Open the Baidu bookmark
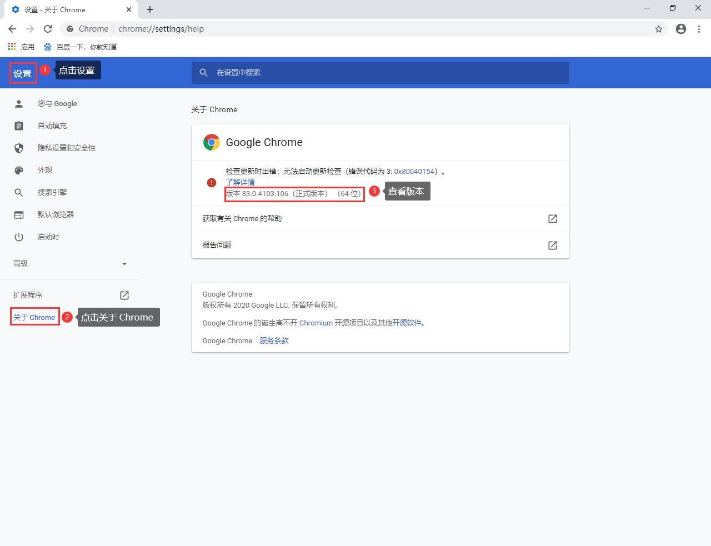The image size is (711, 546). pos(81,47)
